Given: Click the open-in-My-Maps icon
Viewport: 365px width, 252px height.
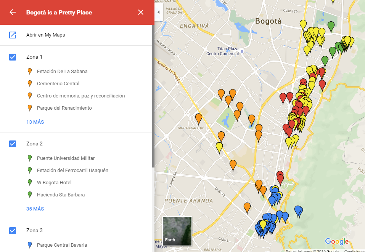Looking at the screenshot, I should coord(13,35).
